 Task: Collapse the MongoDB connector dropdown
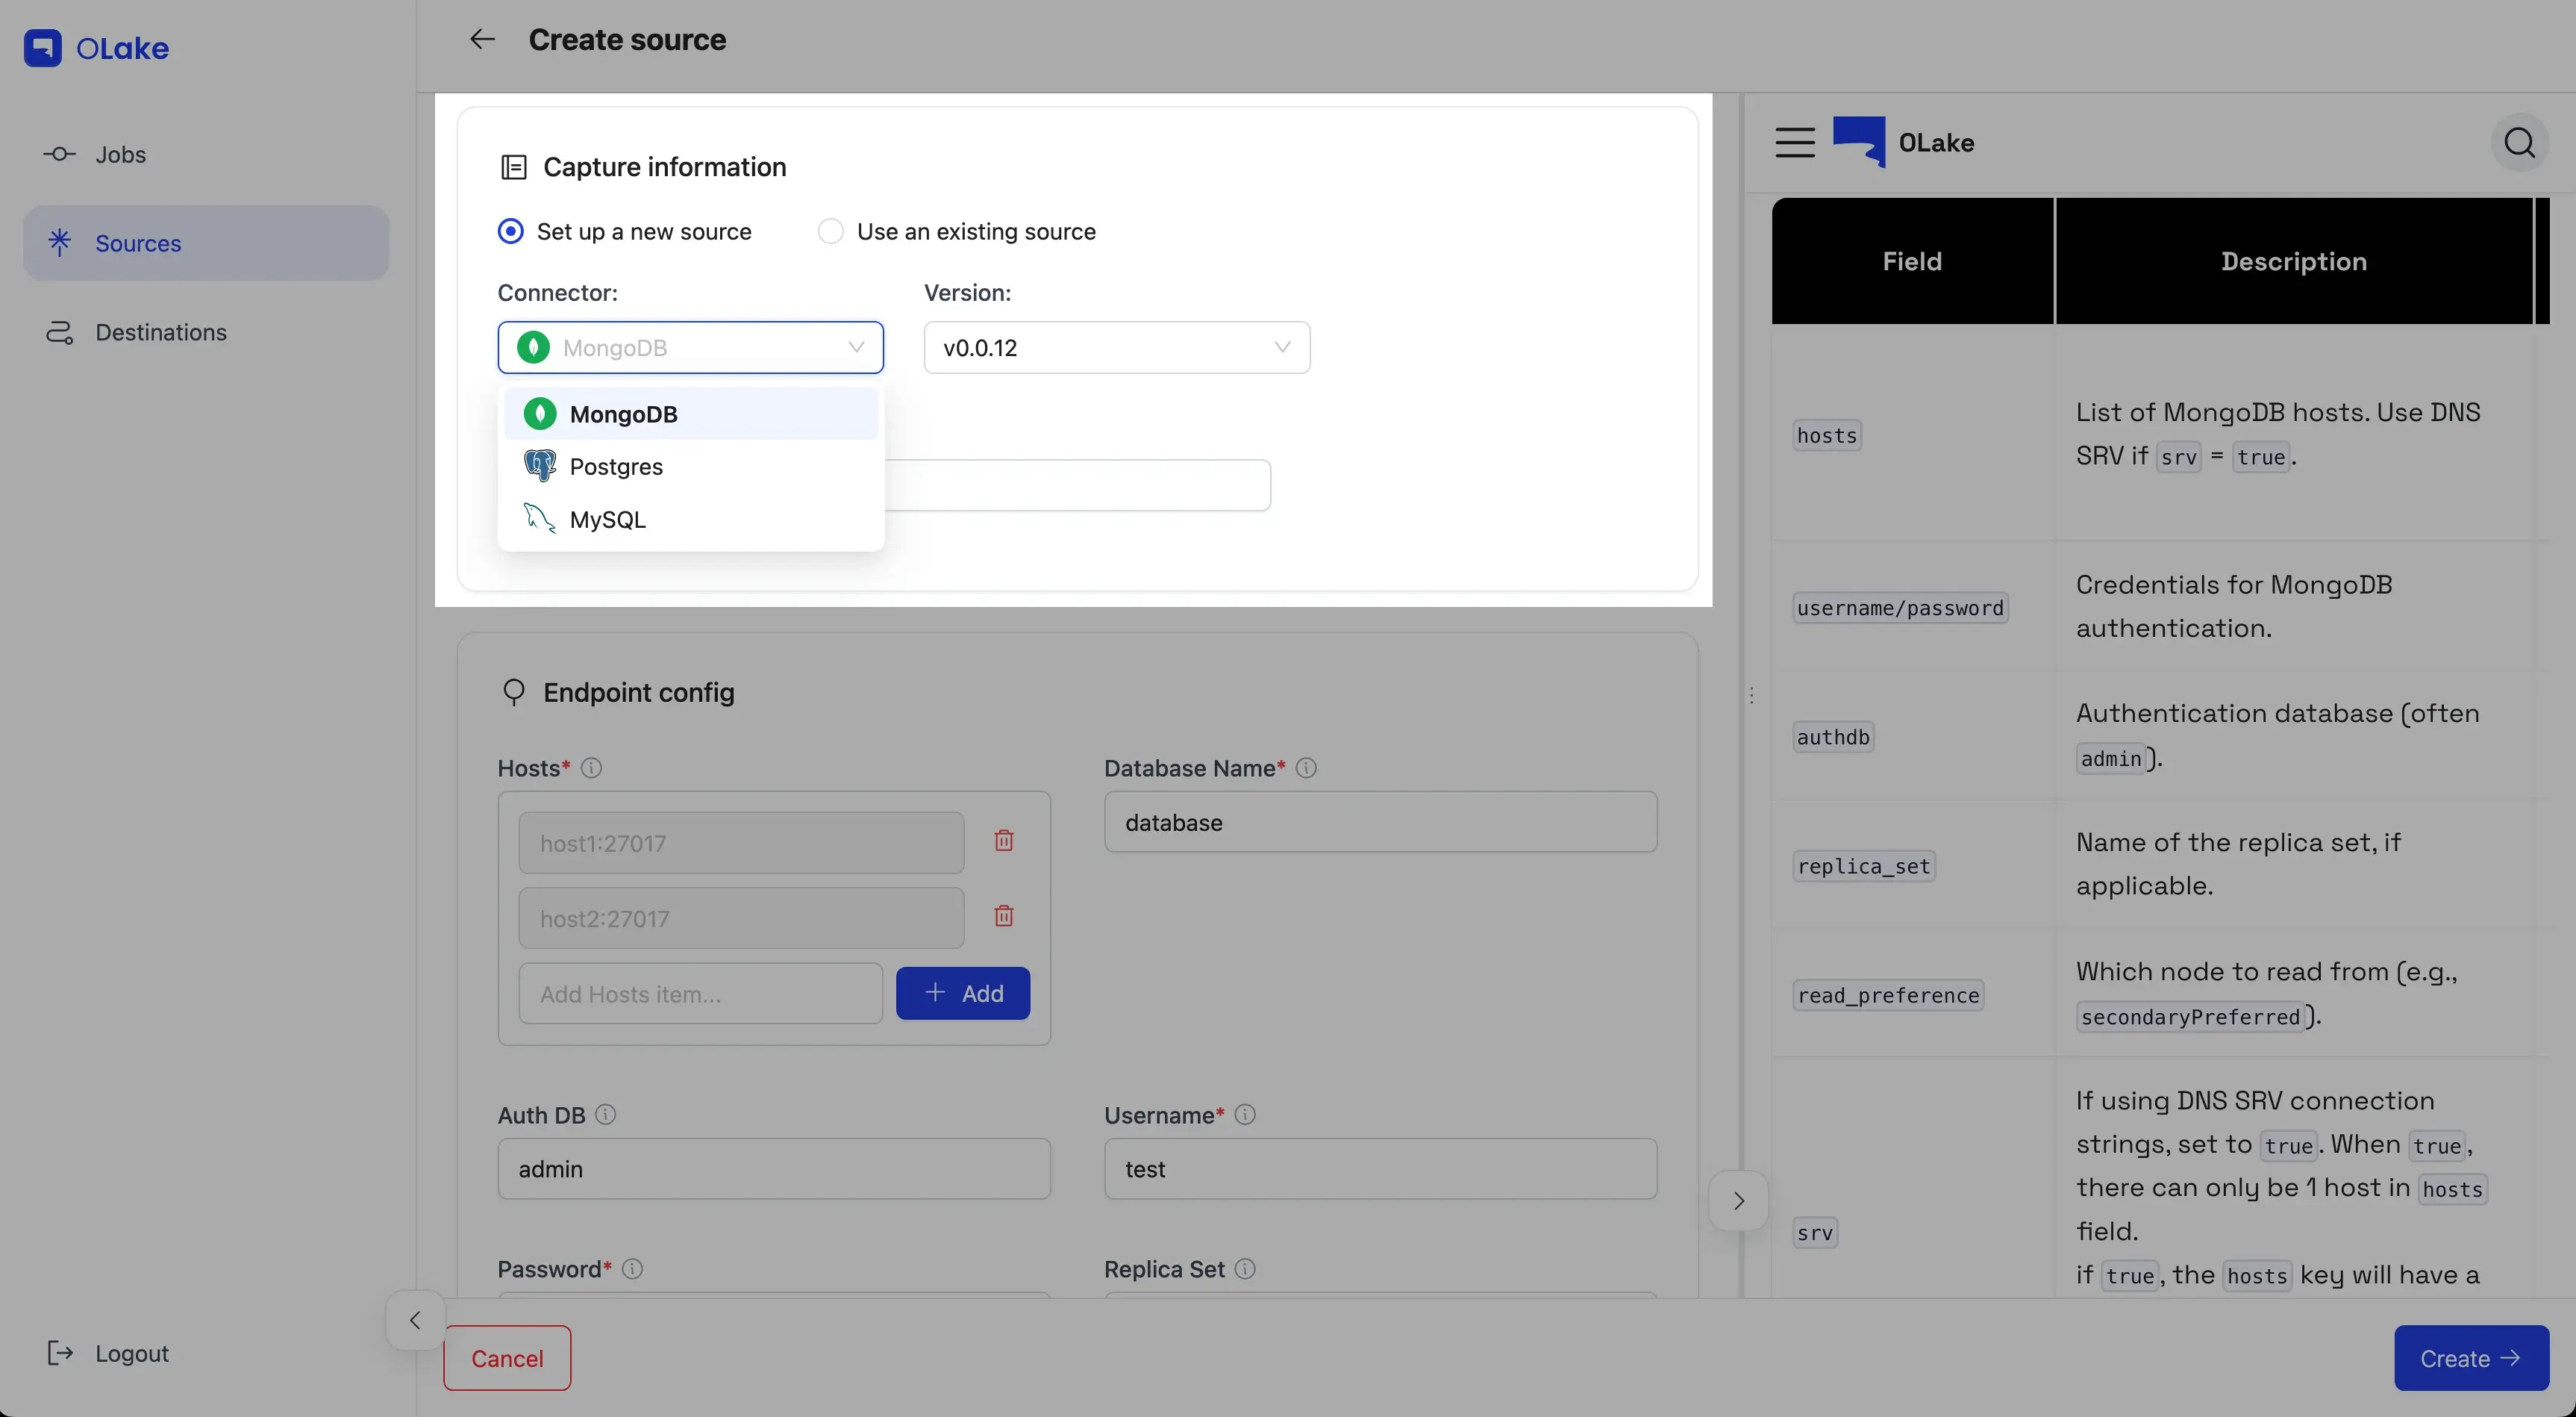click(690, 347)
